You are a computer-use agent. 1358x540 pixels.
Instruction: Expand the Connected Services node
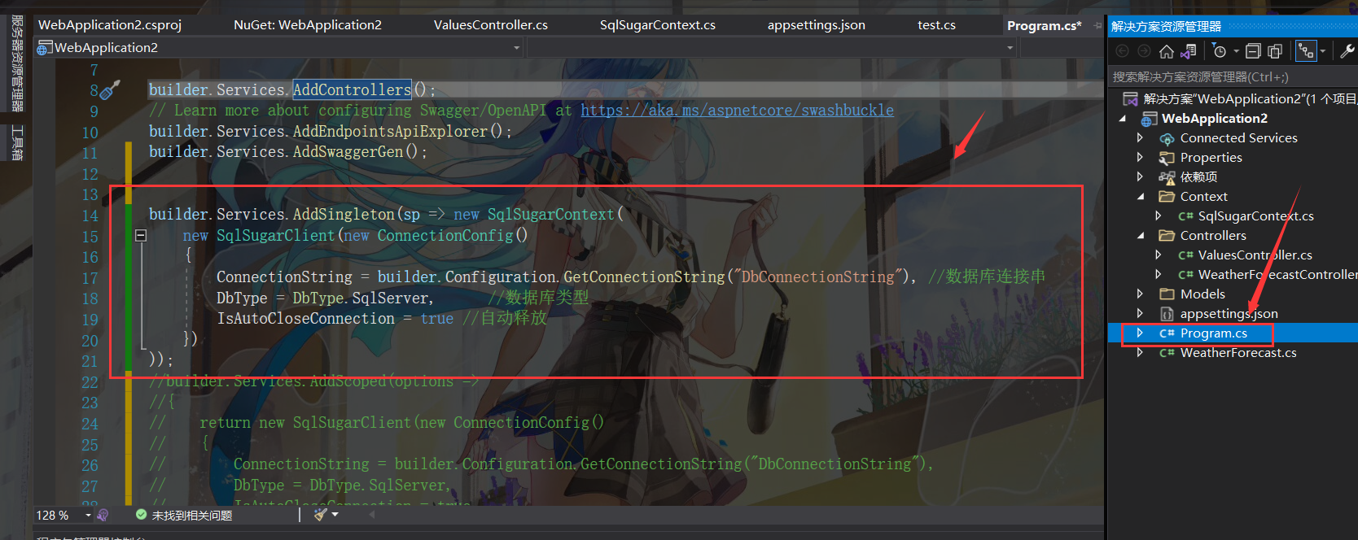pos(1141,137)
